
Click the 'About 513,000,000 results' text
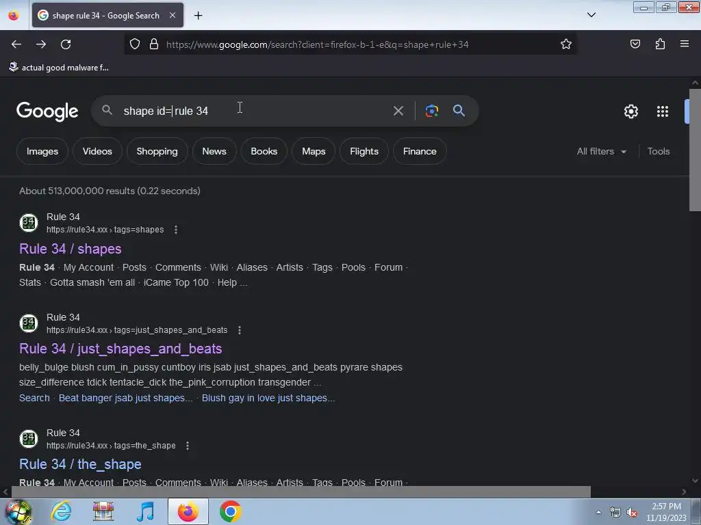click(110, 191)
